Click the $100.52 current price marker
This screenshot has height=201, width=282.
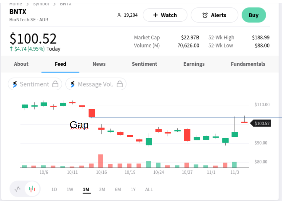coord(262,123)
